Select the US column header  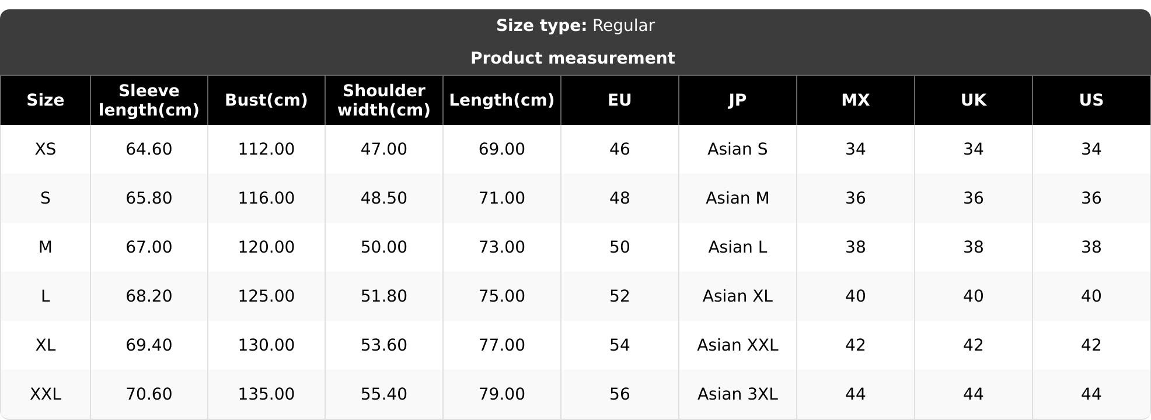[x=1091, y=100]
